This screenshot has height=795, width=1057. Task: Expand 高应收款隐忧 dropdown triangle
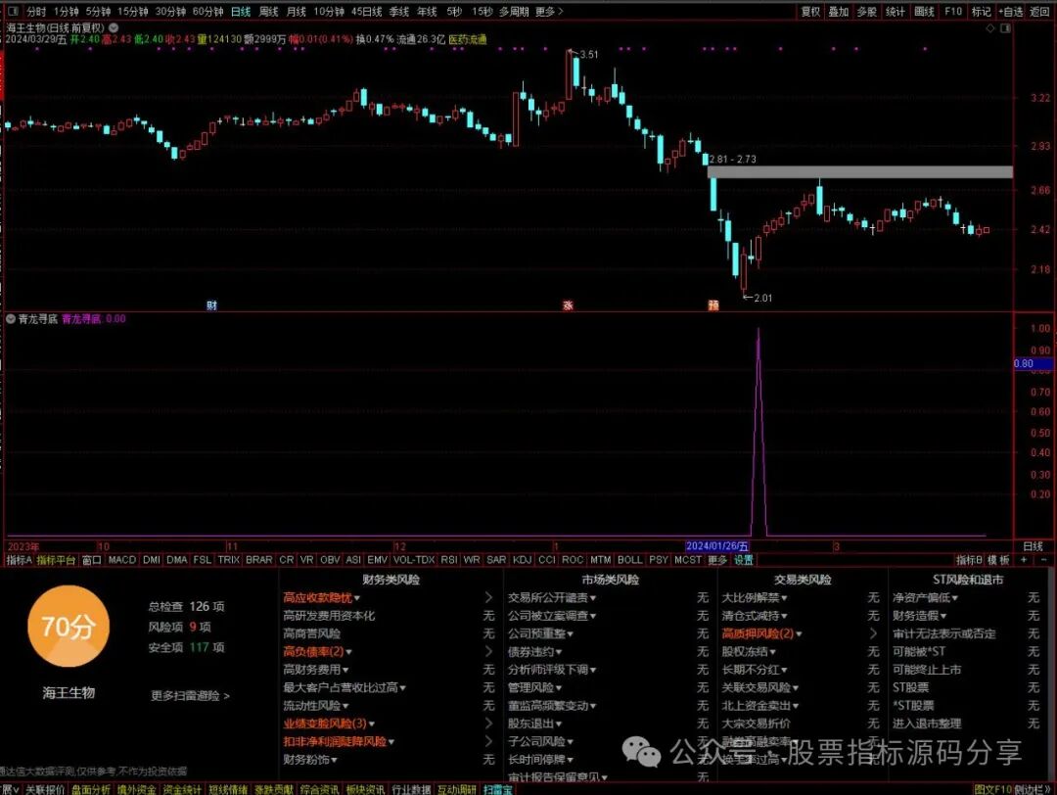(x=357, y=598)
